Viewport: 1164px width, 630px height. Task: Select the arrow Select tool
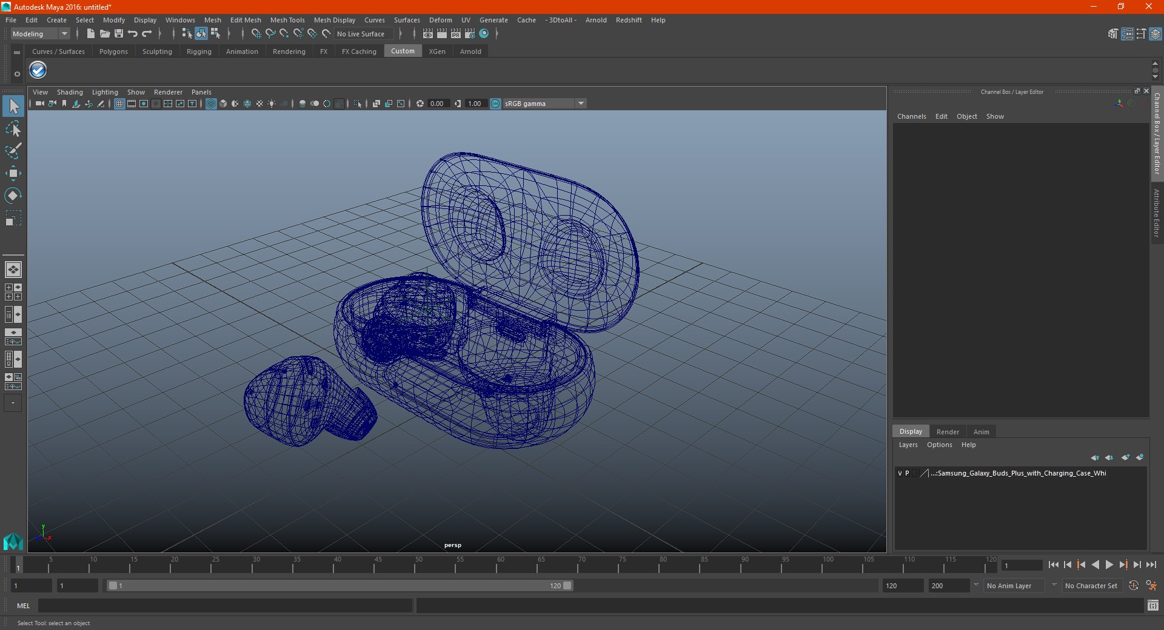tap(13, 106)
